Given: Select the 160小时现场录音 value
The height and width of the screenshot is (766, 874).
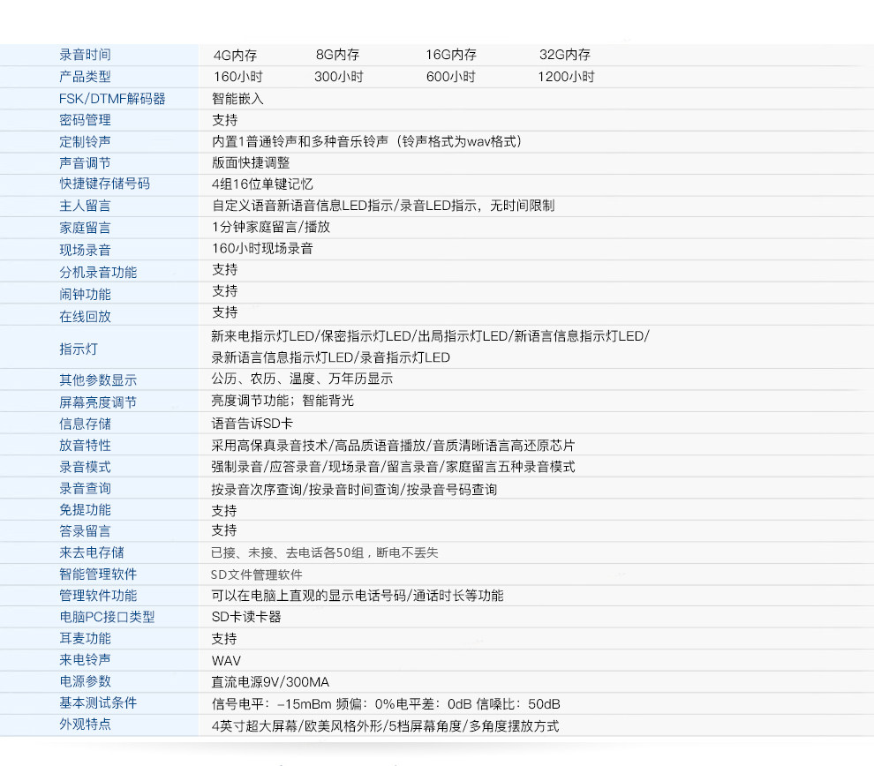Looking at the screenshot, I should (262, 249).
